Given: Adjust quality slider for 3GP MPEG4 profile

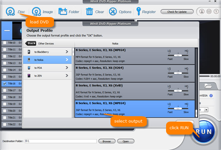Looking at the screenshot, I should point(178,109).
